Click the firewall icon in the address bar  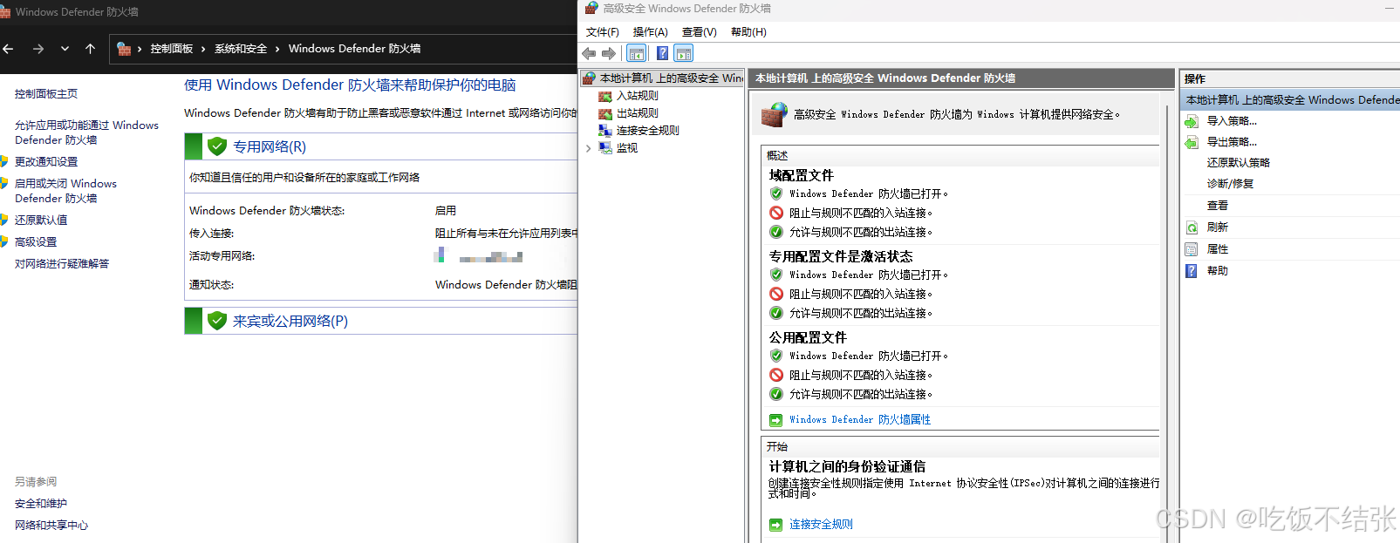(124, 49)
